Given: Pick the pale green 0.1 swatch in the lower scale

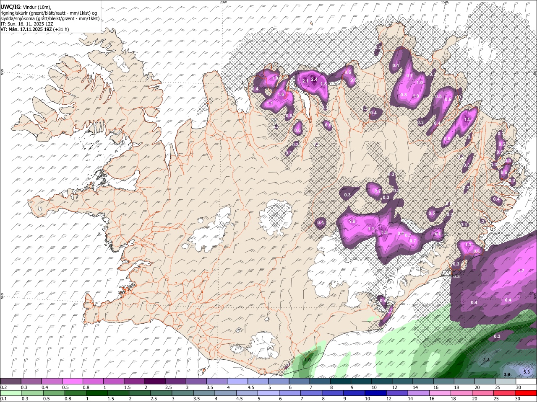Looking at the screenshot, I should click(x=11, y=393).
